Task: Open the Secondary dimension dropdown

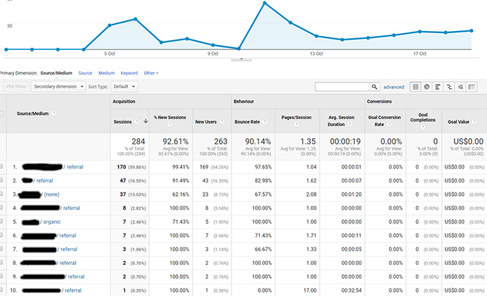Action: (x=58, y=87)
